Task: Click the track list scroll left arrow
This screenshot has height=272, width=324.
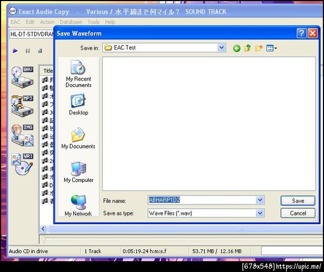Action: (43, 229)
